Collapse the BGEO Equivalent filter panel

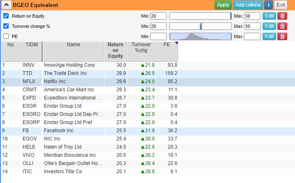(7, 5)
